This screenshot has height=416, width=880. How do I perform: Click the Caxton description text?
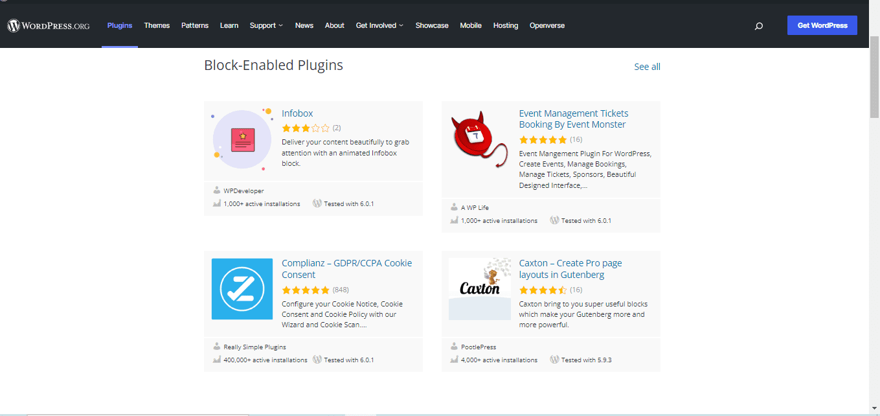point(583,314)
